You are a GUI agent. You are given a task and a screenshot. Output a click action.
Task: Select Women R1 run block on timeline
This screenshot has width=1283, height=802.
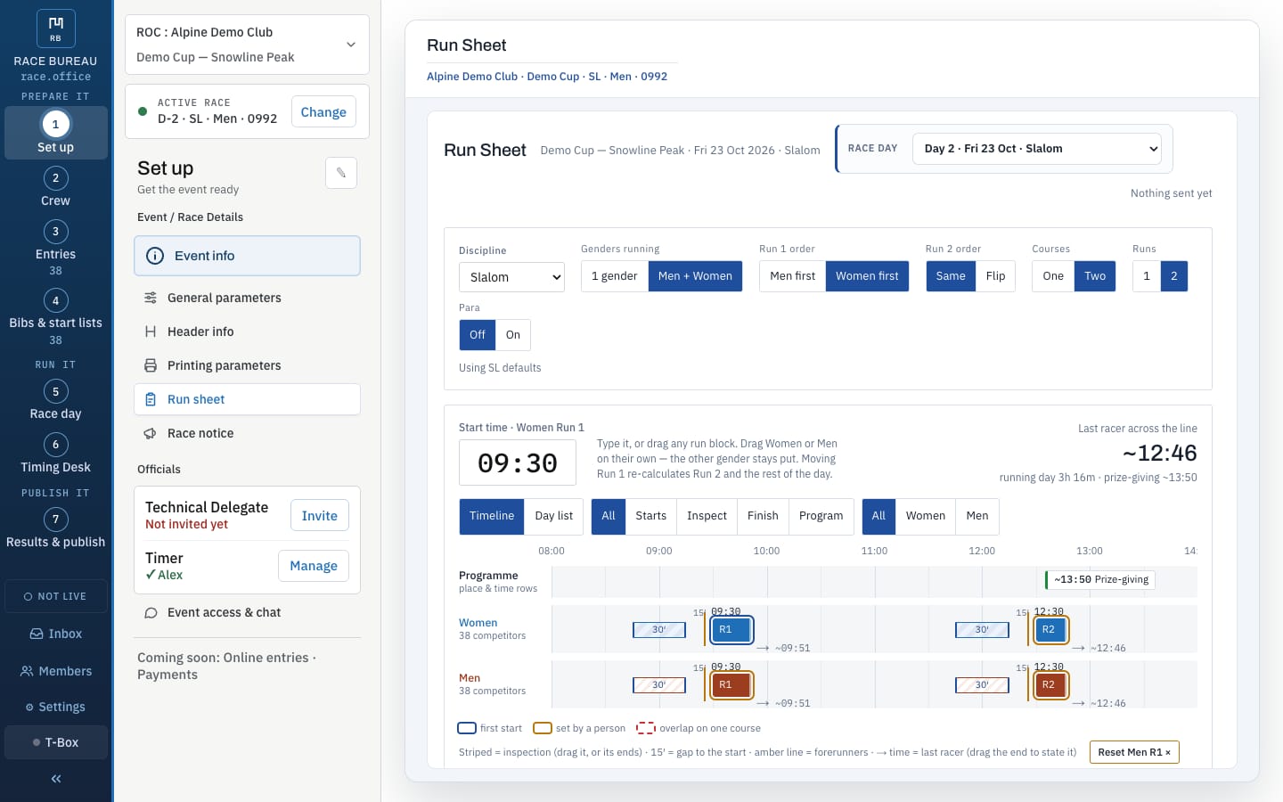[731, 630]
